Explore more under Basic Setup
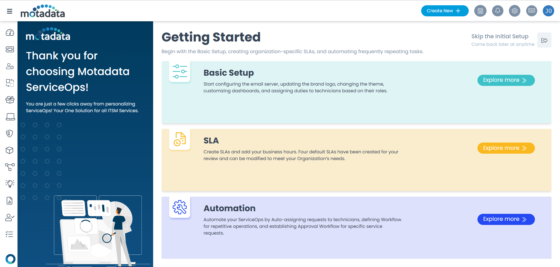 pos(506,80)
